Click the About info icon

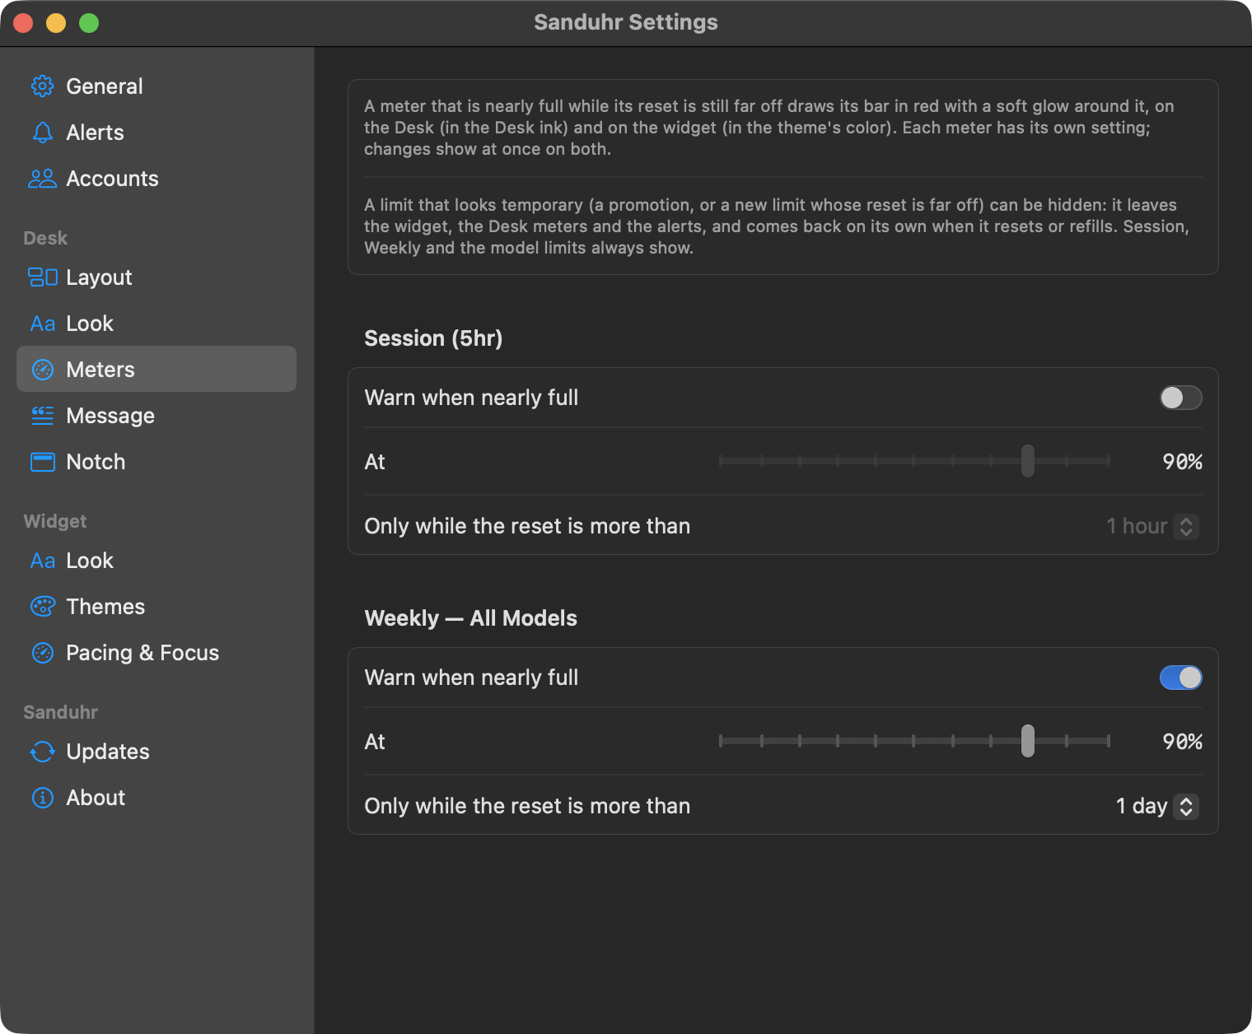coord(42,798)
